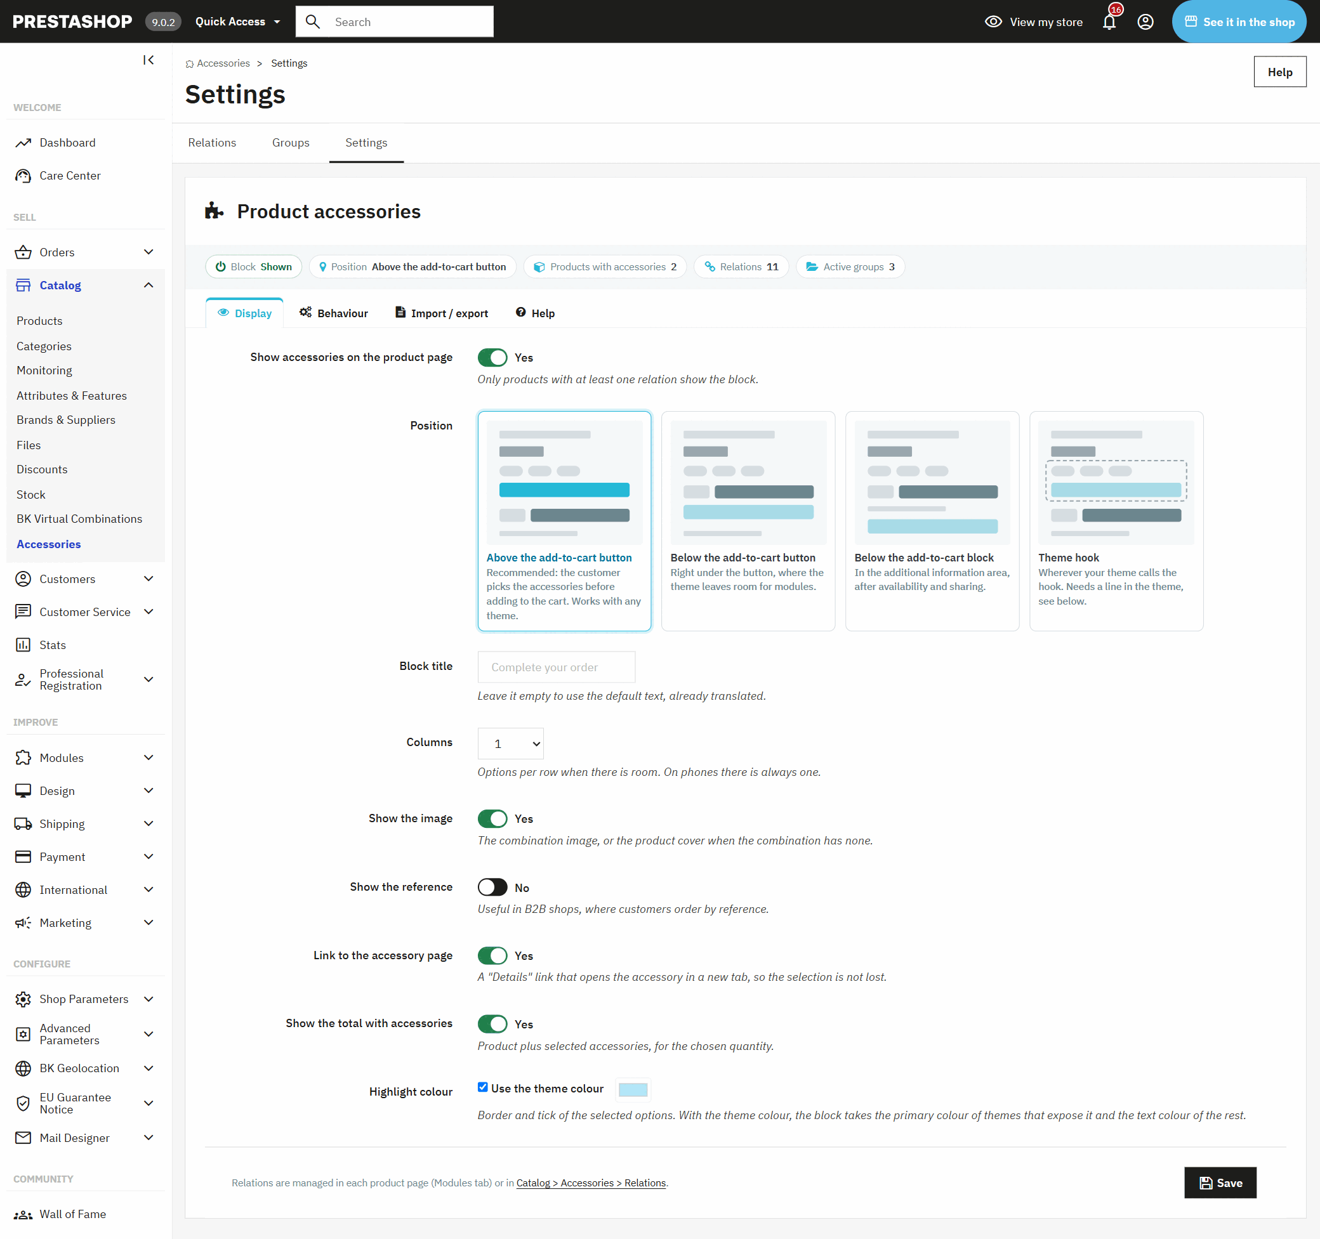Open the Columns dropdown

pos(511,744)
